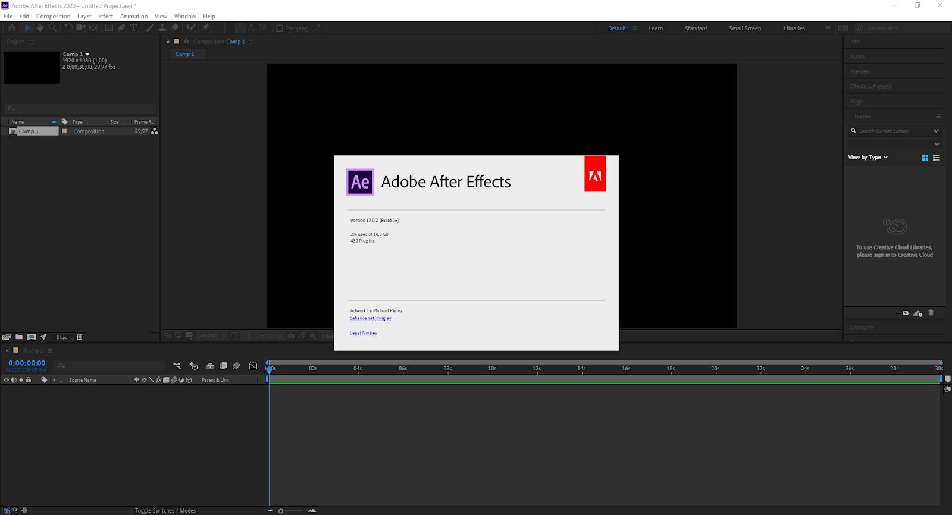952x515 pixels.
Task: Click the Comp 1 label color swatch in Project
Action: click(x=64, y=131)
